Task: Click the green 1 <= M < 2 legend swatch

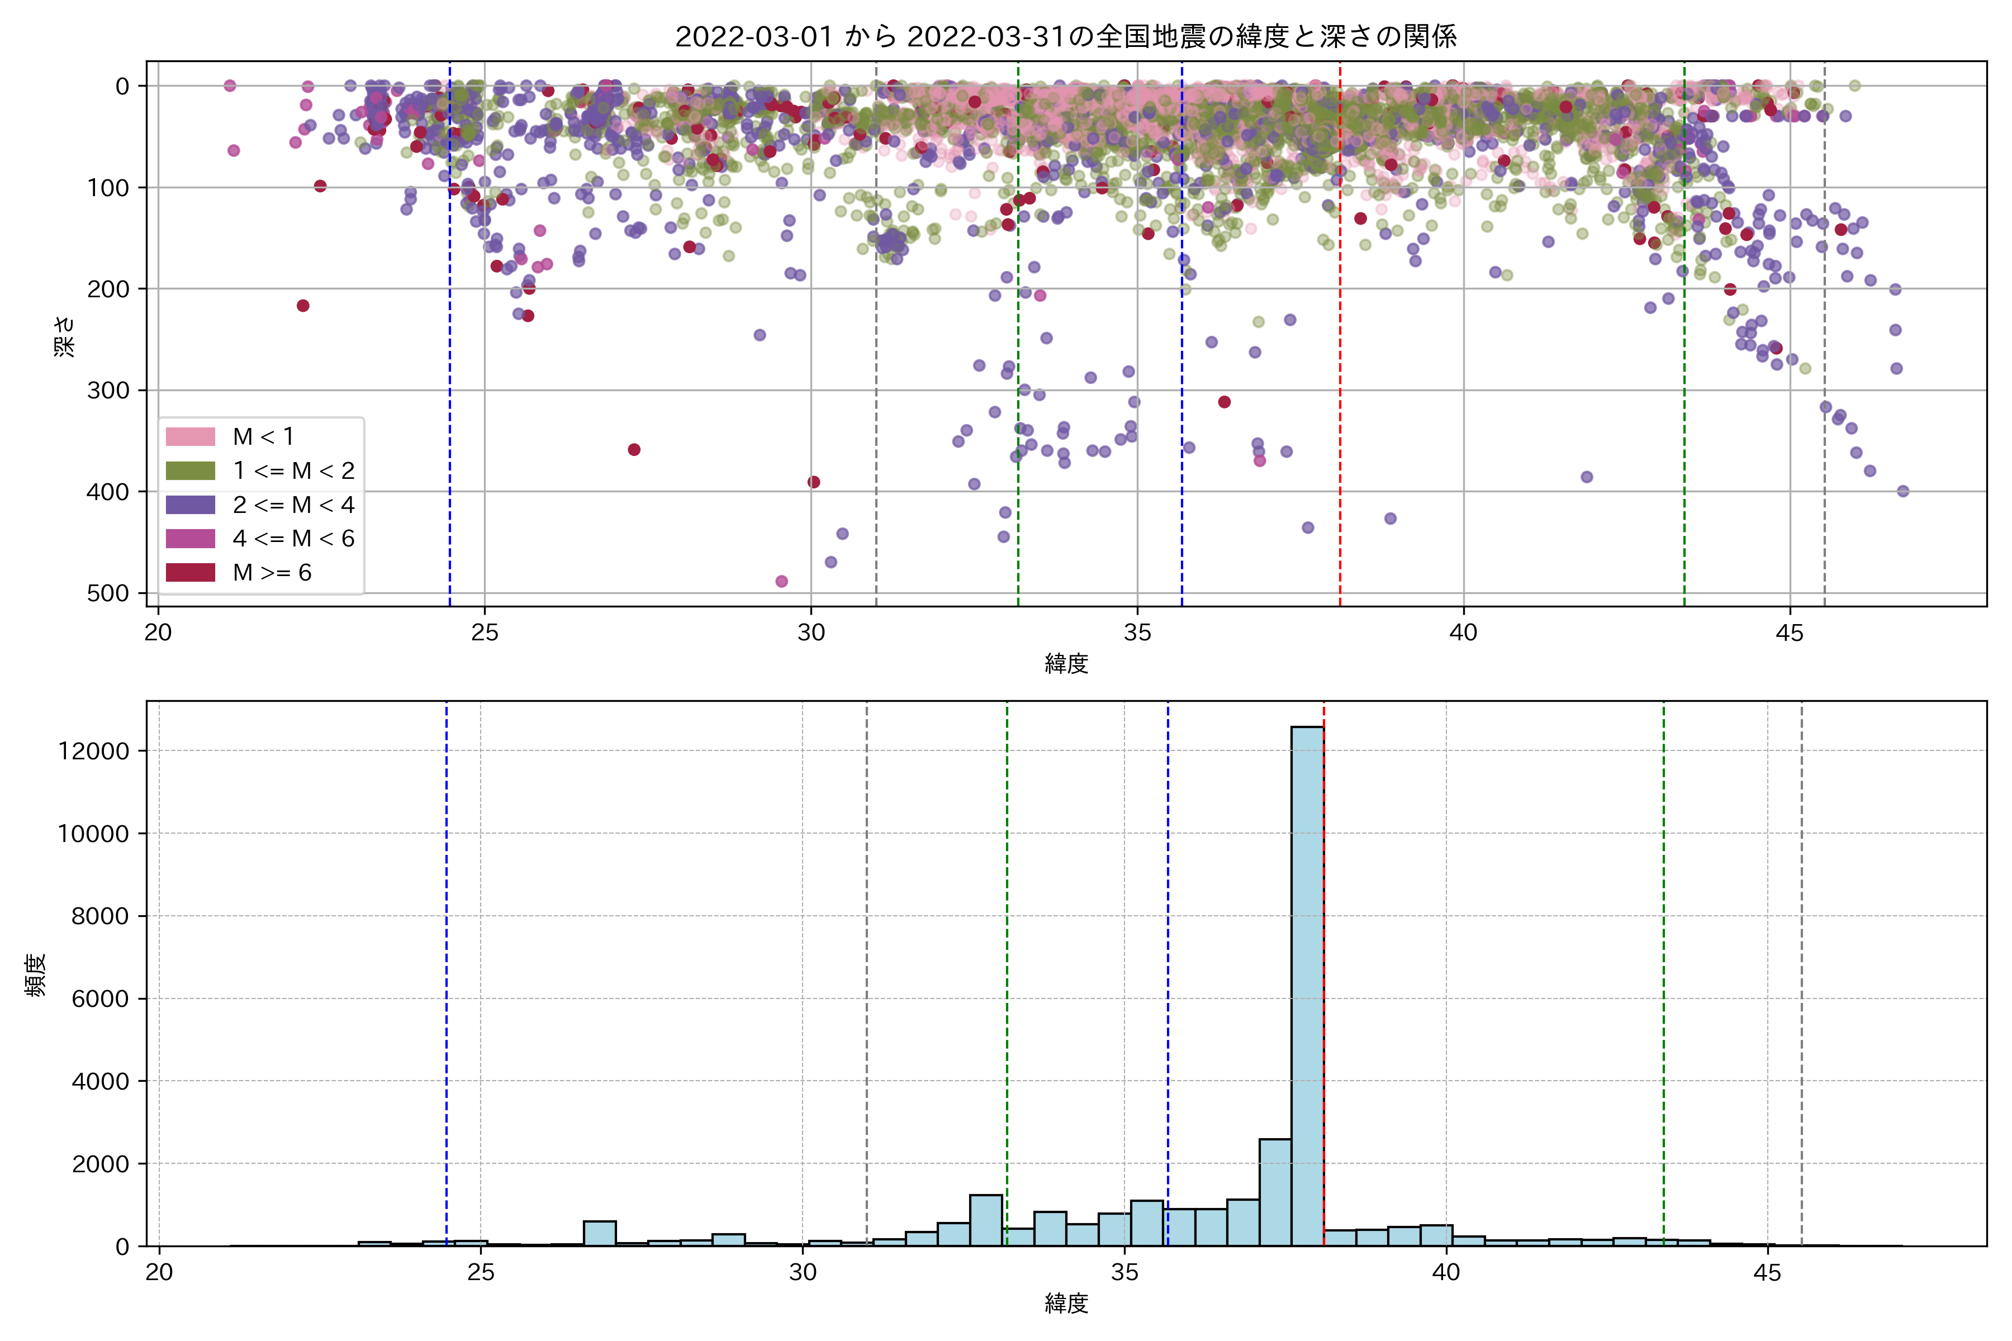Action: click(x=190, y=470)
